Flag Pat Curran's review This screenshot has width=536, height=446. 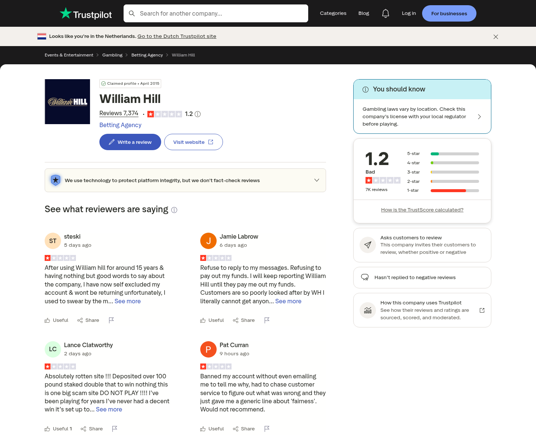(x=267, y=429)
